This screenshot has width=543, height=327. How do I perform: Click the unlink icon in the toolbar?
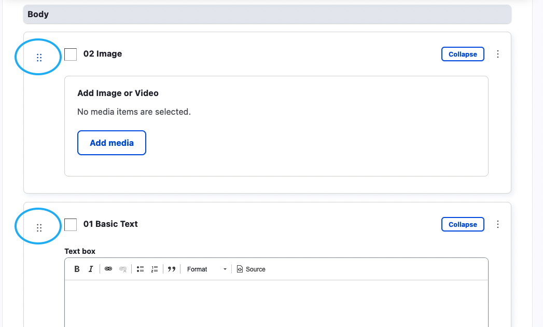coord(123,269)
